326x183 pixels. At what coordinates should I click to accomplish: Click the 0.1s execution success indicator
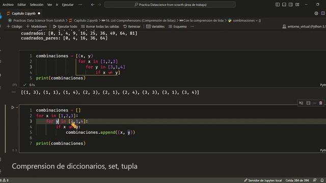(29, 85)
